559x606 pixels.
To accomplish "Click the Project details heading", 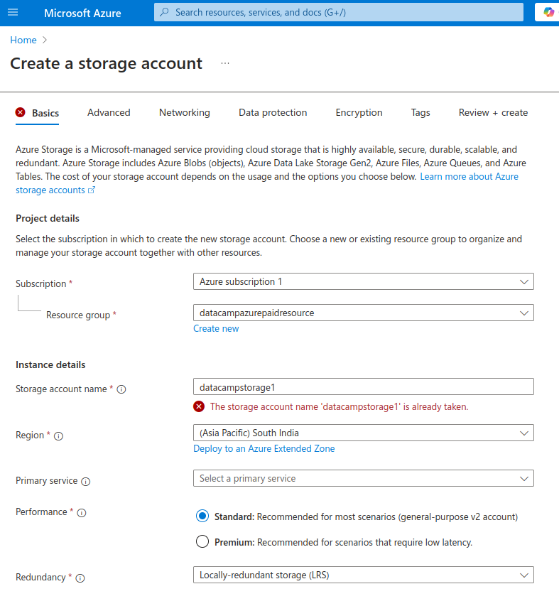I will click(48, 218).
